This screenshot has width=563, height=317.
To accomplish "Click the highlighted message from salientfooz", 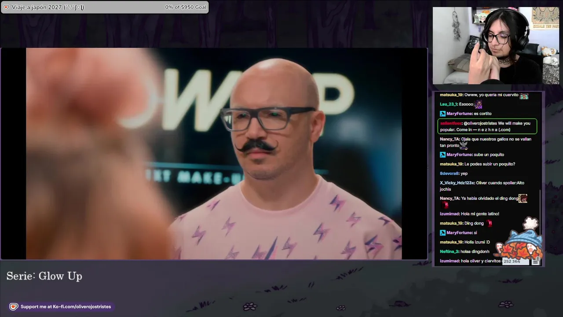I will tap(487, 126).
